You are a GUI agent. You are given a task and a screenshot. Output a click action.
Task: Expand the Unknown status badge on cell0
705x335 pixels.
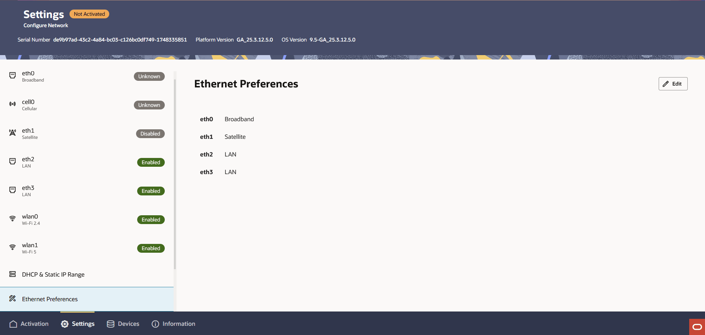[x=149, y=105]
